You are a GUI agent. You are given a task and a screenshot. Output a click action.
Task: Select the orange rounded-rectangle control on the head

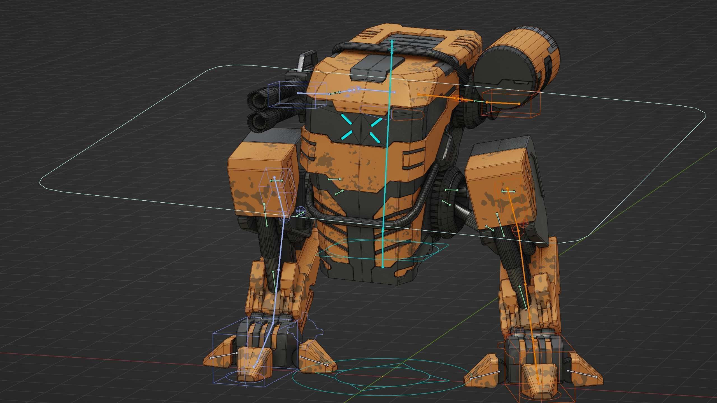(408, 115)
